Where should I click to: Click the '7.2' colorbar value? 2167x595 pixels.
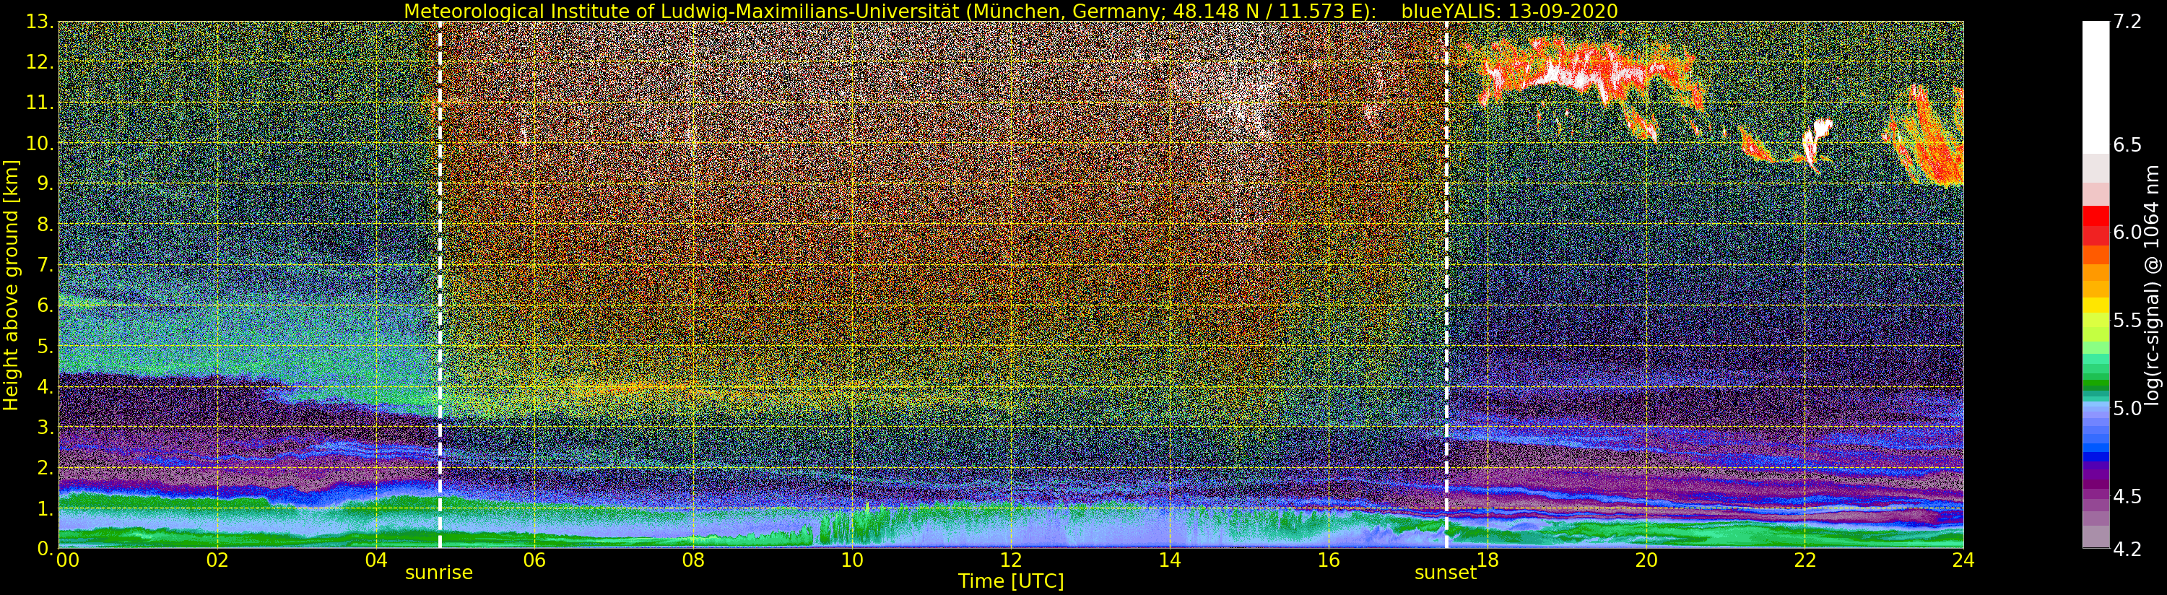(x=2127, y=22)
